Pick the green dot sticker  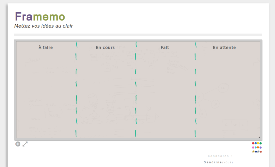click(x=260, y=143)
